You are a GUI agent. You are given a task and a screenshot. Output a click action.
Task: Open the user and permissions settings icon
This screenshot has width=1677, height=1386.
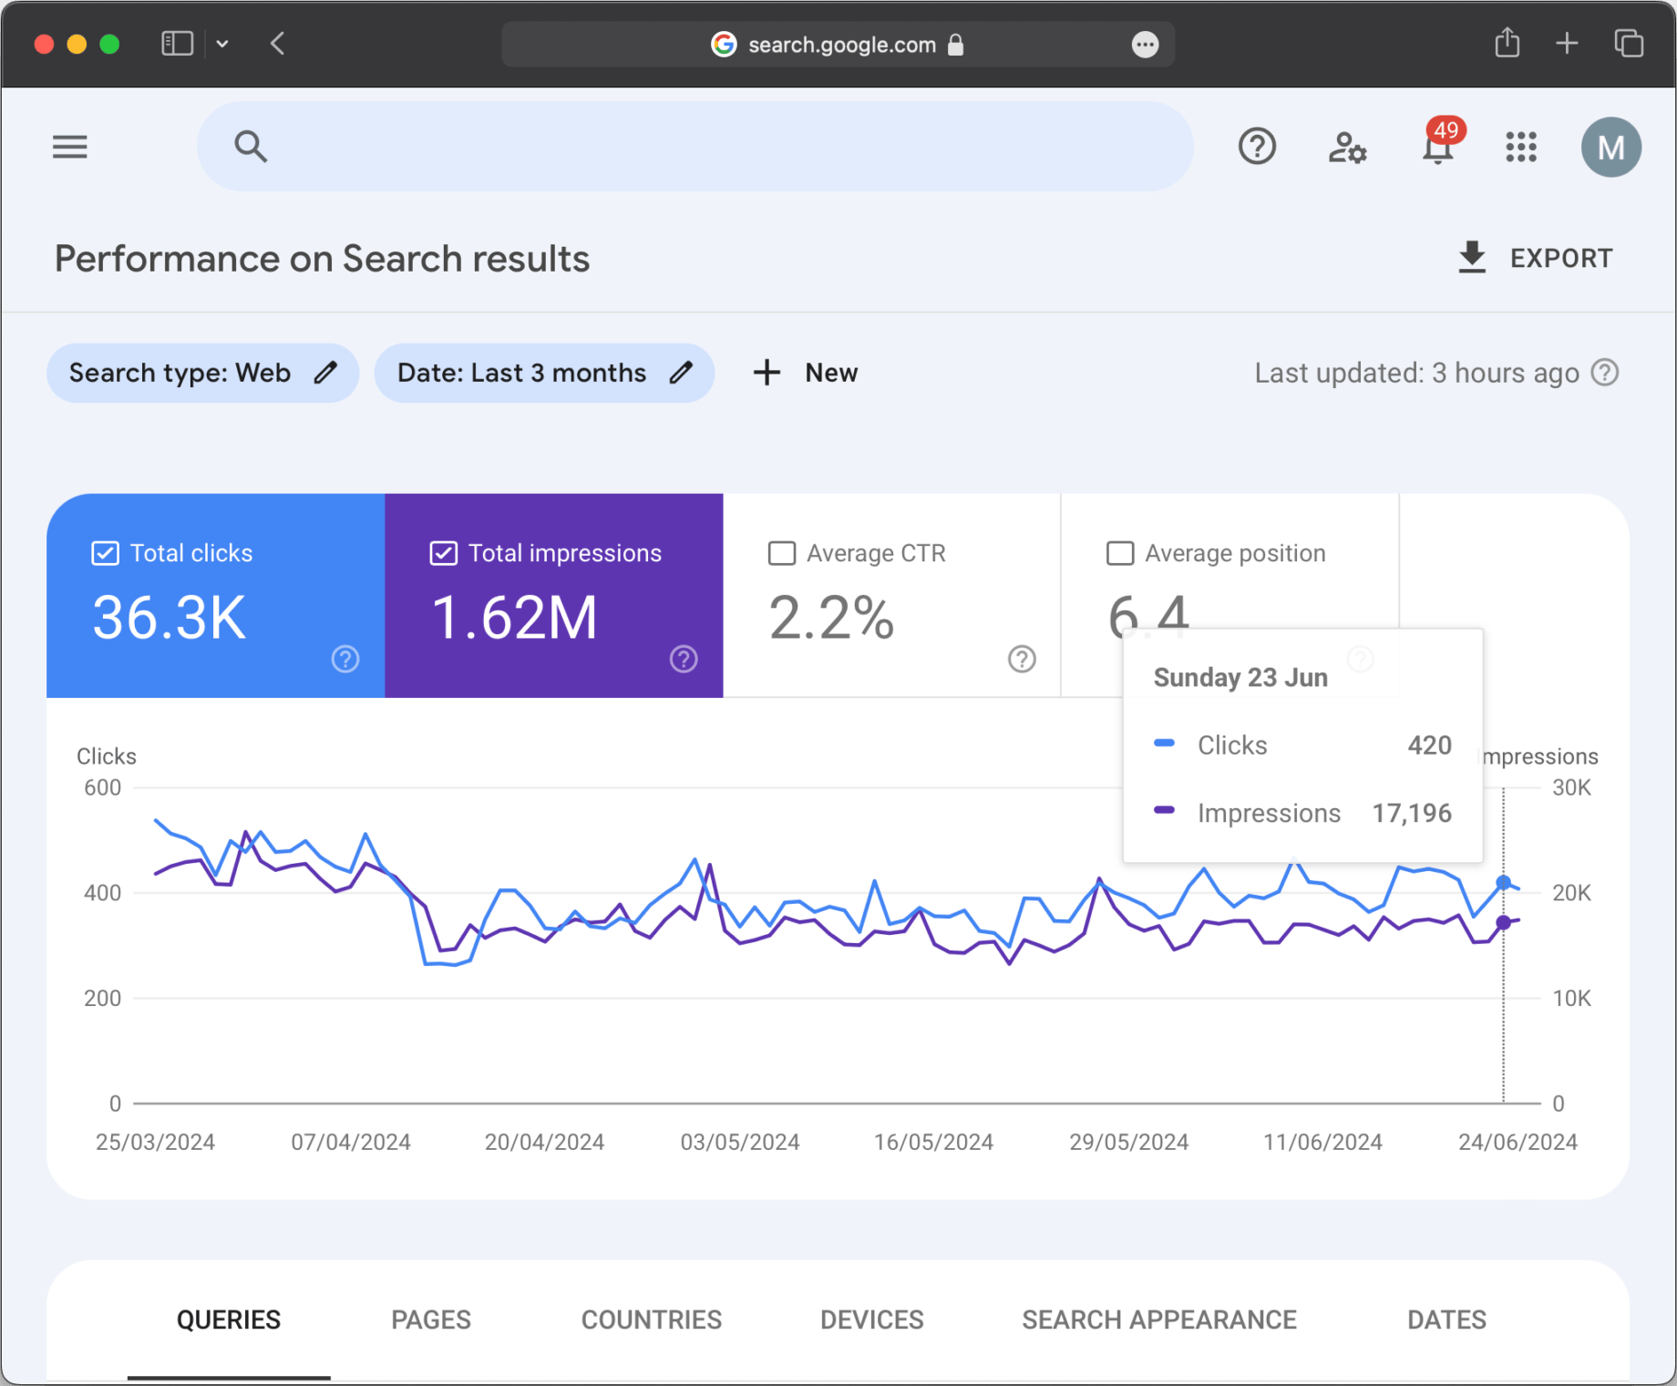coord(1346,148)
